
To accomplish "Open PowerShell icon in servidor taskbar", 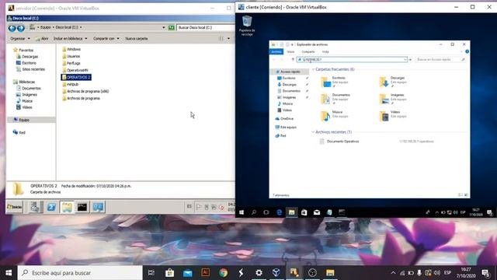I will point(51,207).
